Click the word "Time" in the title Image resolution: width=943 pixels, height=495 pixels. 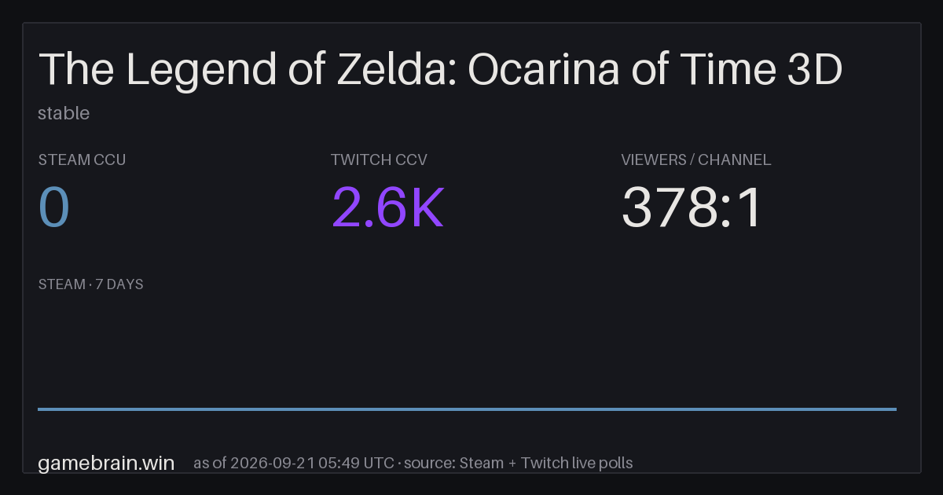pos(731,69)
